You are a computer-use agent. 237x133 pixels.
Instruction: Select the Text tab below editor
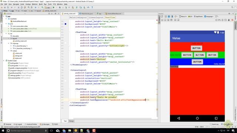[65, 121]
